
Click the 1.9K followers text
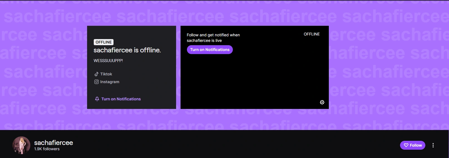[47, 149]
